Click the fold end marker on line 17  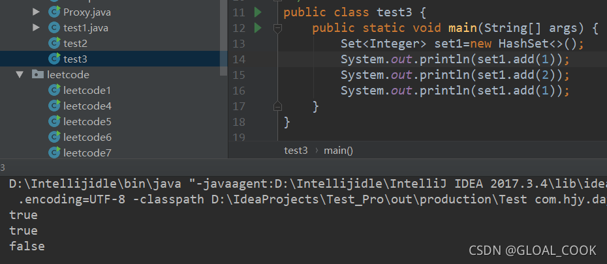pyautogui.click(x=277, y=106)
